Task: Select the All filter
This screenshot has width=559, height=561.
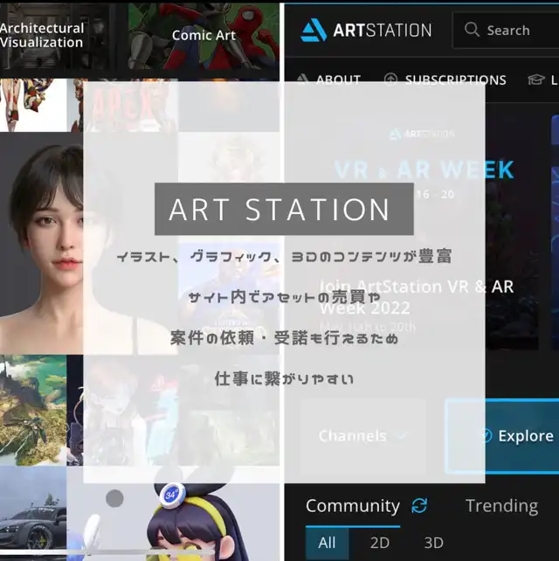Action: click(327, 543)
